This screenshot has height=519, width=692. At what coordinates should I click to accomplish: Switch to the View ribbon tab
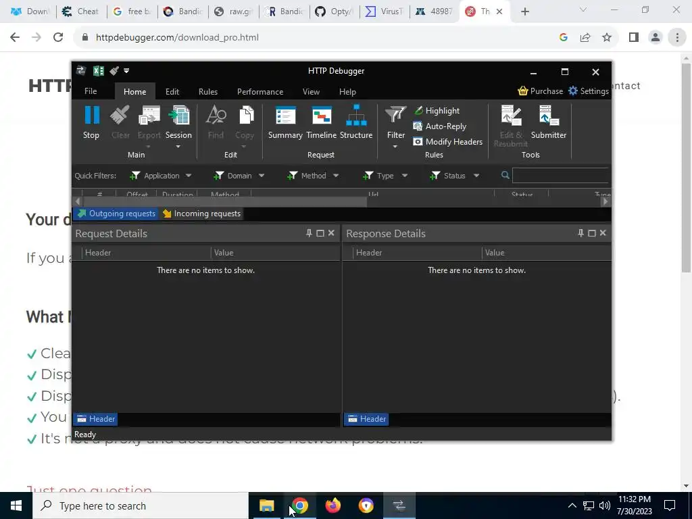click(311, 91)
